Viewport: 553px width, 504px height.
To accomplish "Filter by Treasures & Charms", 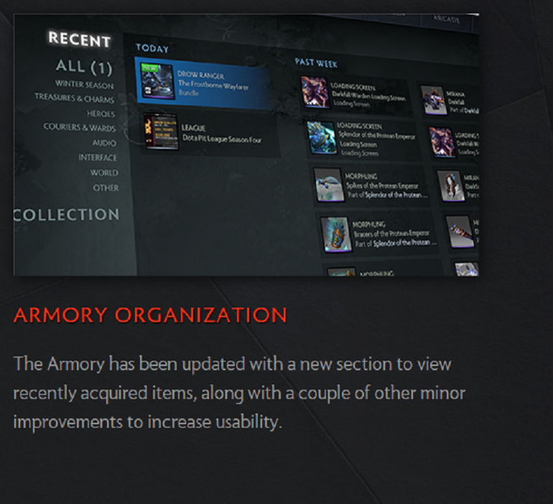I will (75, 98).
